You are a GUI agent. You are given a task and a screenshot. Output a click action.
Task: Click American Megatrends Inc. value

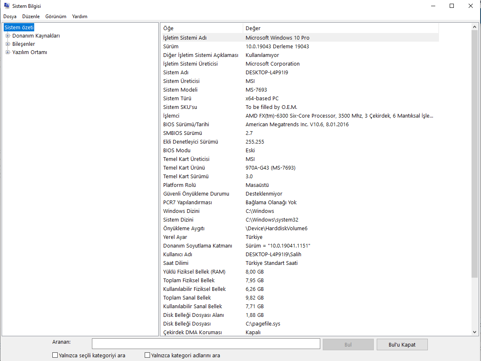point(297,124)
